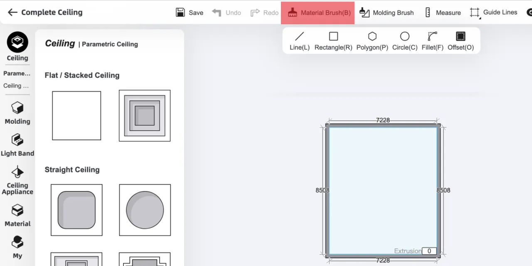Open the Light Band category

point(17,145)
